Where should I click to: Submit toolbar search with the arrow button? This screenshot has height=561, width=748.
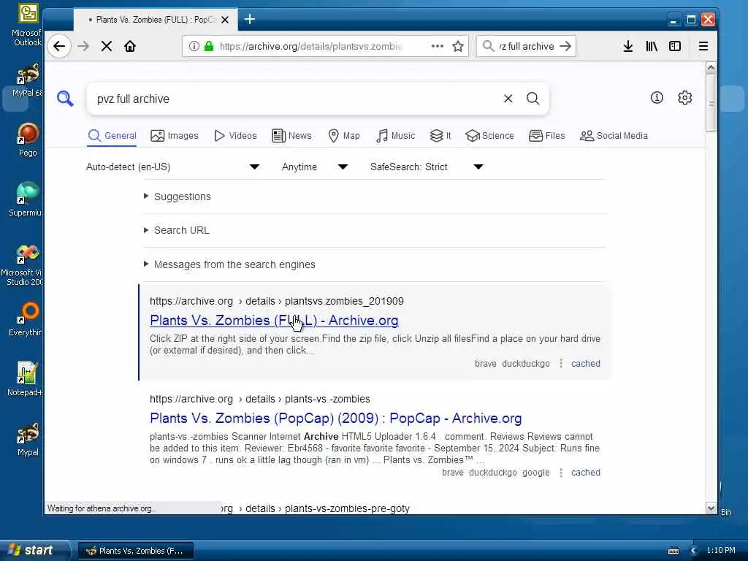[x=565, y=46]
